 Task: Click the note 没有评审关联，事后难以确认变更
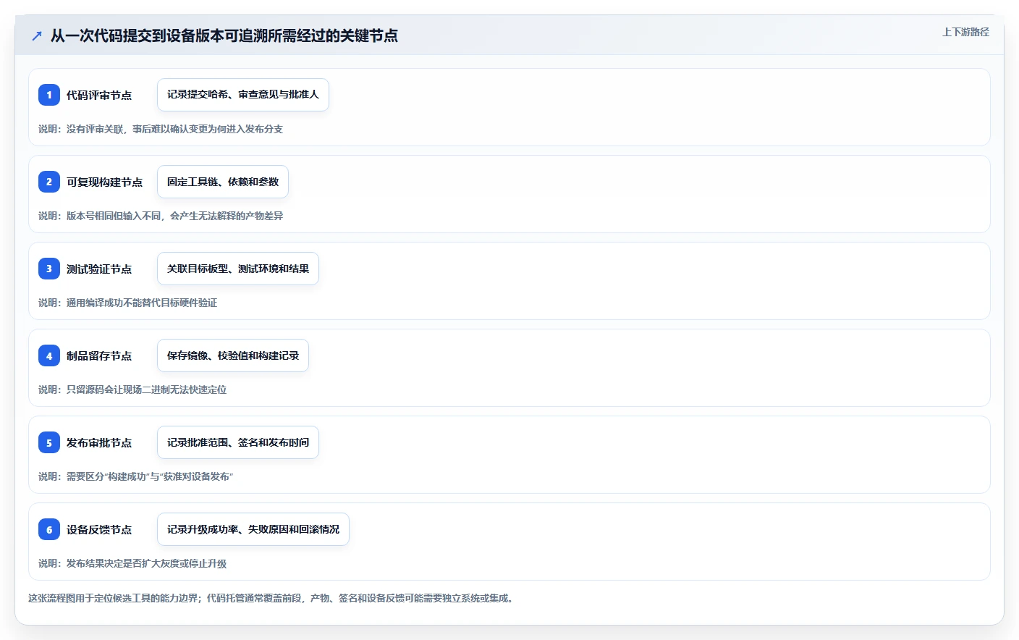(x=161, y=129)
